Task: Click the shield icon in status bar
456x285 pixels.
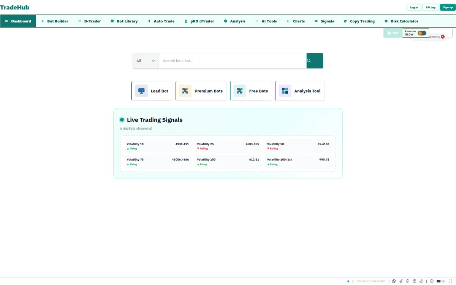Action: point(408,281)
